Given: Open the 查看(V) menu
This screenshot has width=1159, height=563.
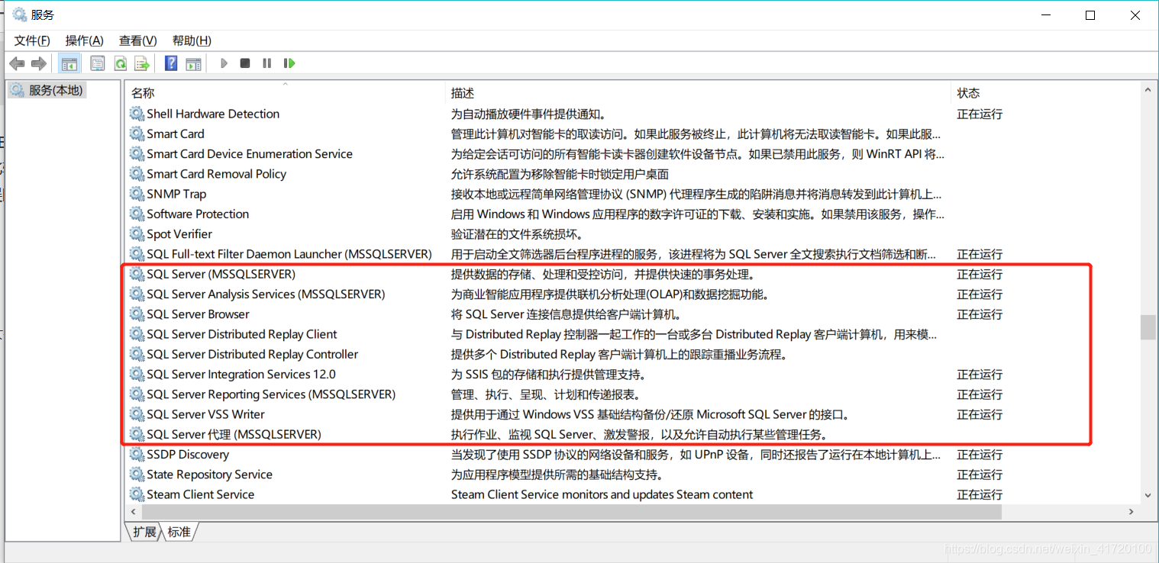Looking at the screenshot, I should click(x=138, y=40).
